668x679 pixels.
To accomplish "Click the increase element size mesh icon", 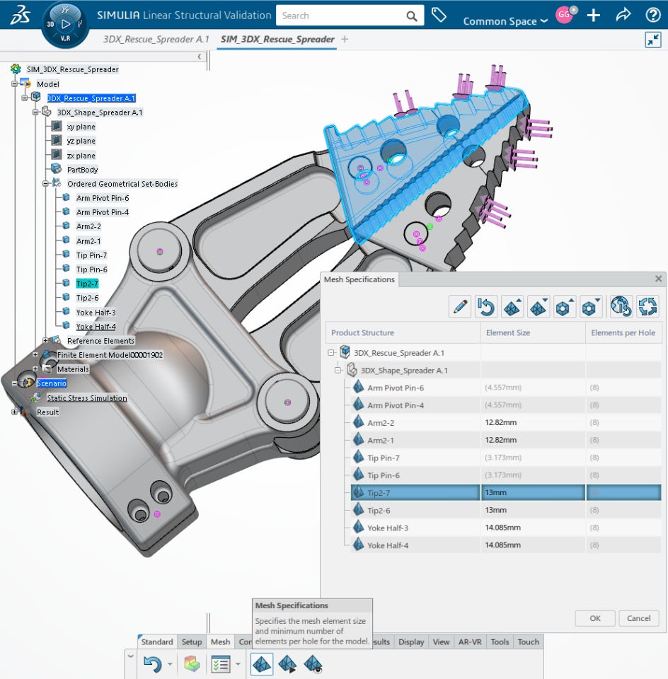I will [x=512, y=306].
